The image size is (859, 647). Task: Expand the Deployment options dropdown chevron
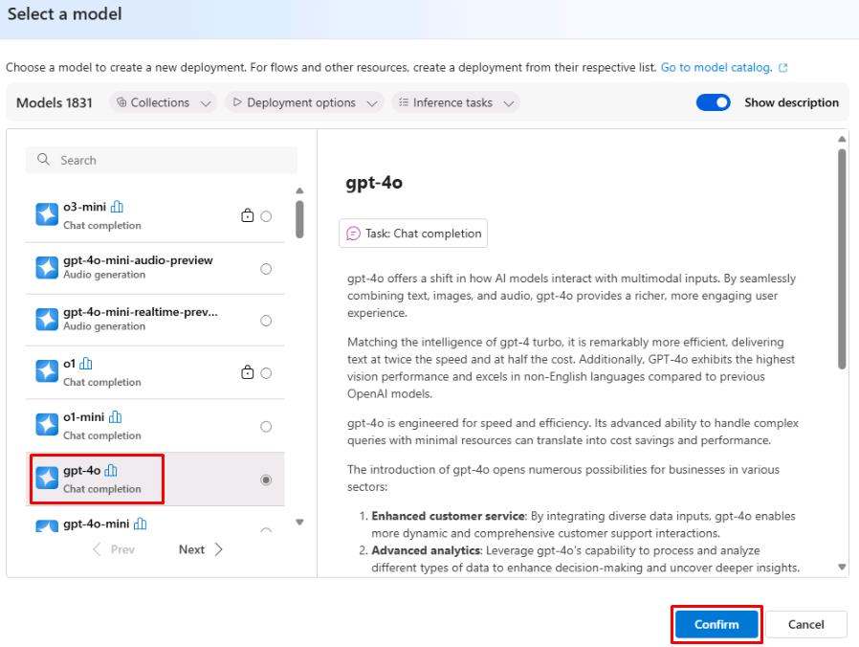click(x=372, y=103)
